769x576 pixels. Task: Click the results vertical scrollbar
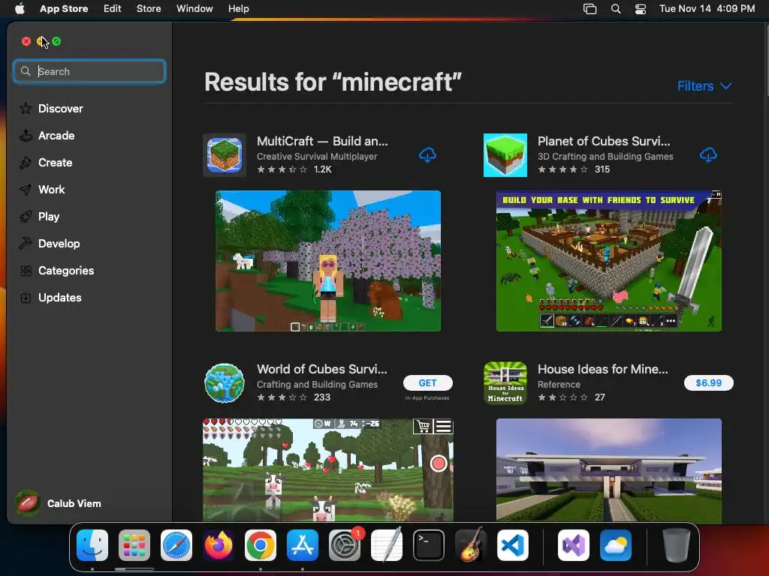coord(766,58)
